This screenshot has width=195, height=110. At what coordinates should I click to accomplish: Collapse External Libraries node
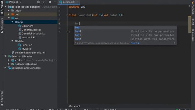pos(5,56)
